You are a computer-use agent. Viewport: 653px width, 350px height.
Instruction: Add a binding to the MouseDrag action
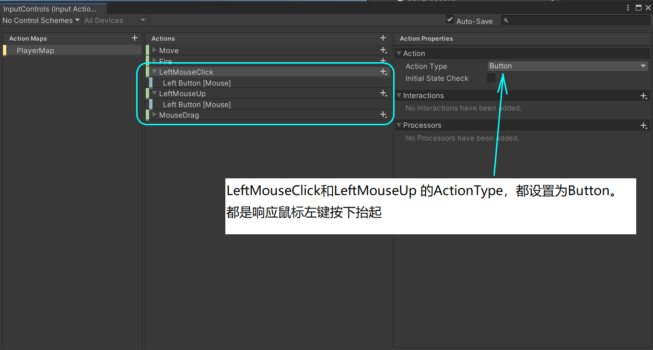(x=383, y=115)
